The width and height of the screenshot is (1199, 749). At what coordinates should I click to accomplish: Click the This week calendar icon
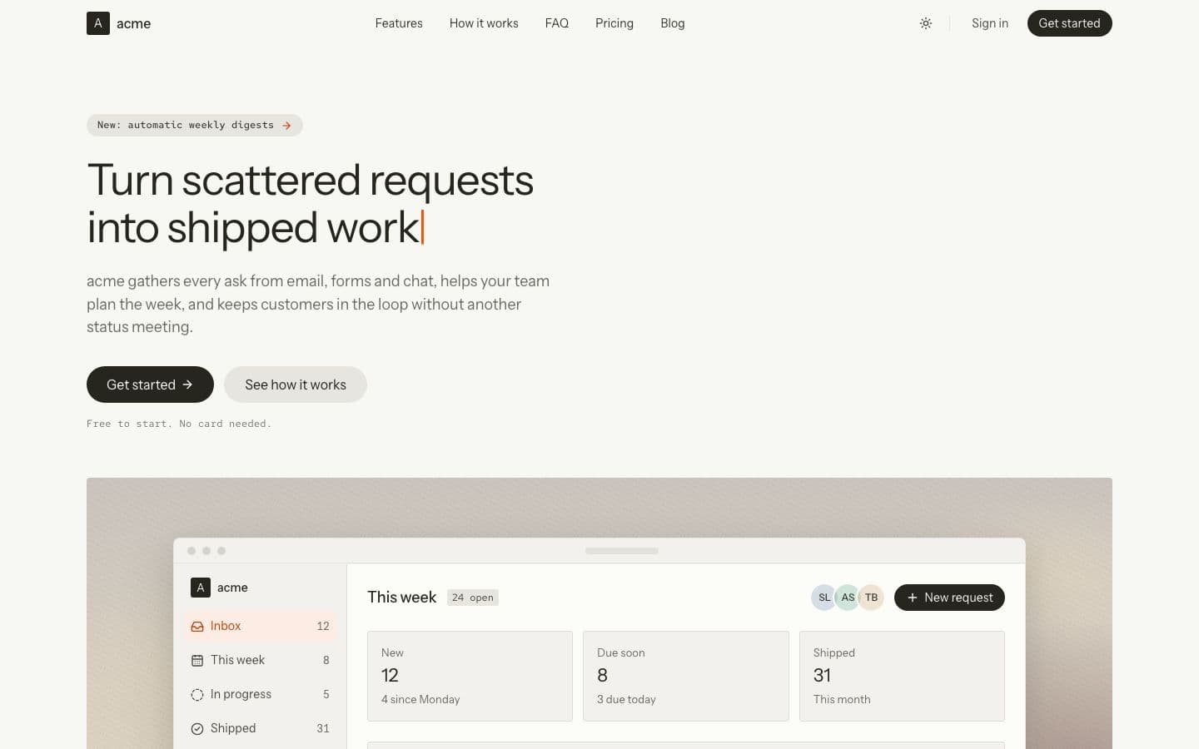(197, 660)
